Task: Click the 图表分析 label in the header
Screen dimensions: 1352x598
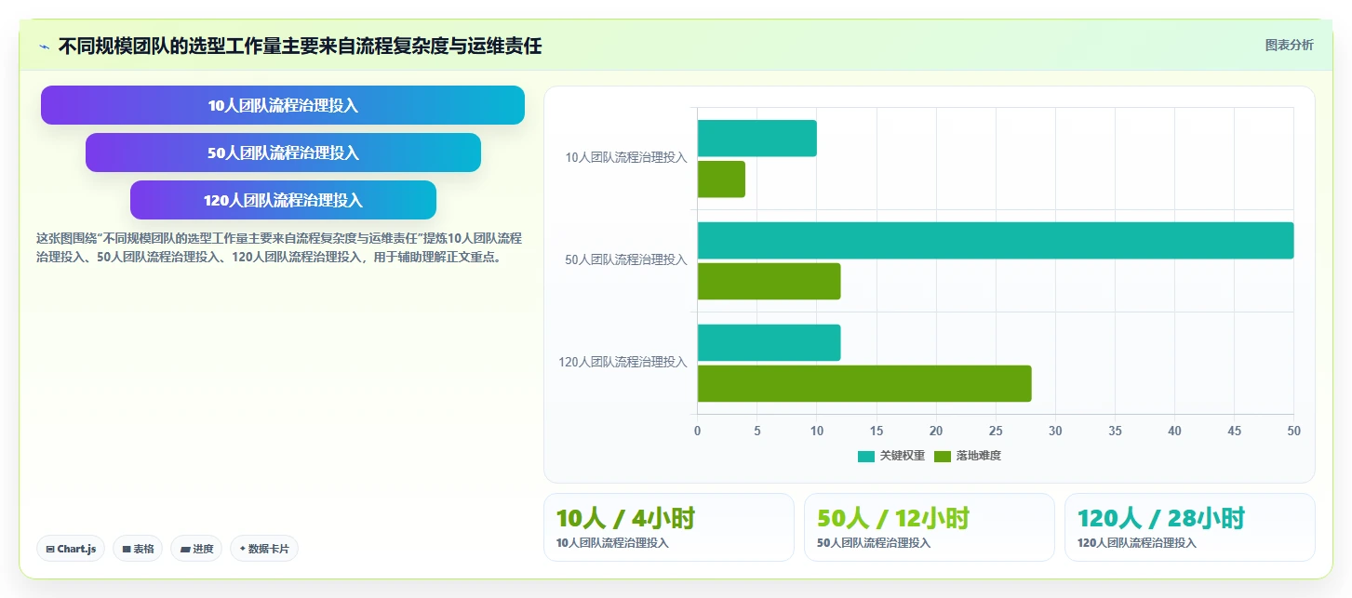Action: pyautogui.click(x=1289, y=45)
